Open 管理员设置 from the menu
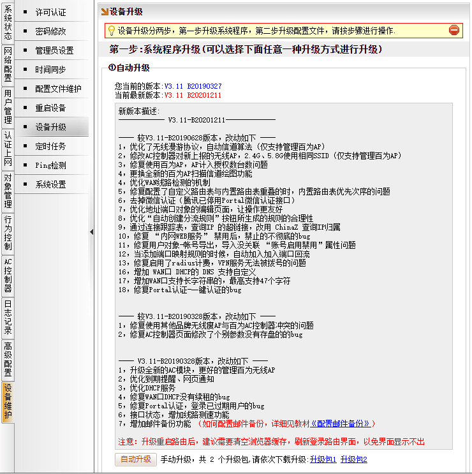472x474 pixels. pyautogui.click(x=54, y=50)
